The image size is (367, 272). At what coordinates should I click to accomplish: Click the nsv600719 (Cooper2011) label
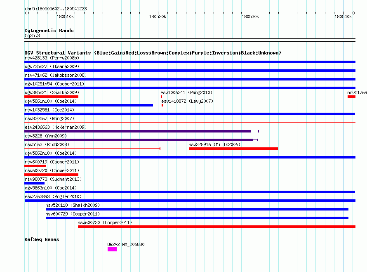click(x=52, y=162)
